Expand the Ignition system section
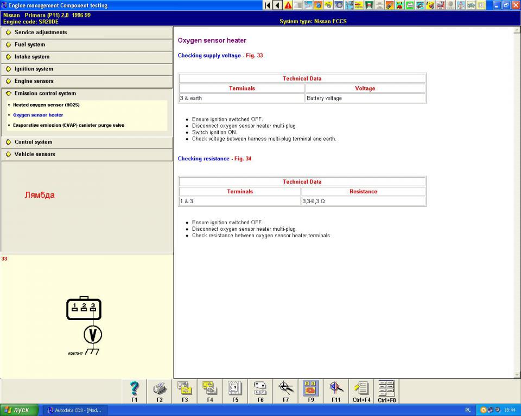 click(87, 69)
